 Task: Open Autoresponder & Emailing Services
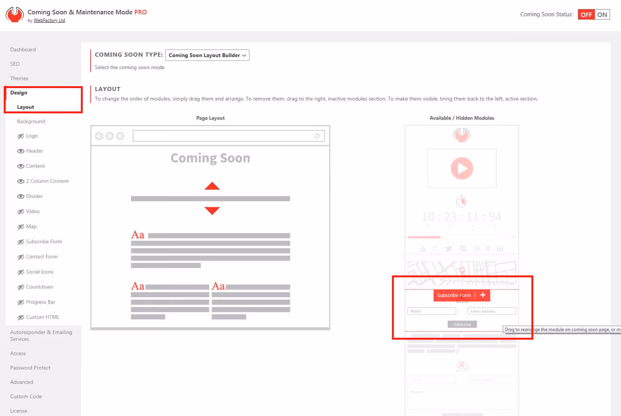[x=41, y=336]
